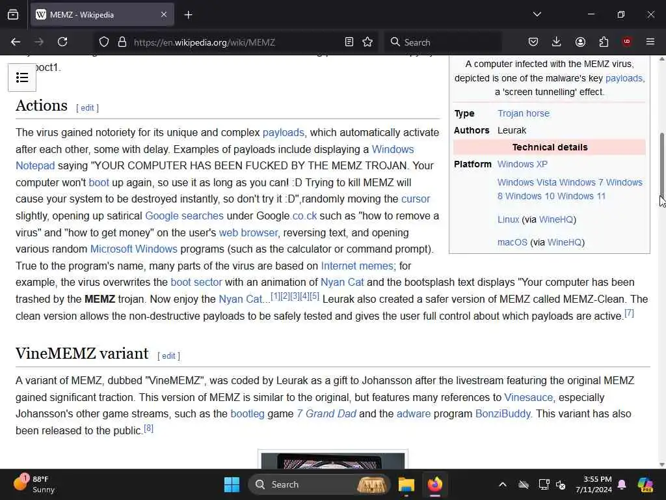The height and width of the screenshot is (500, 666).
Task: Open Linux link in infobox
Action: click(x=509, y=219)
